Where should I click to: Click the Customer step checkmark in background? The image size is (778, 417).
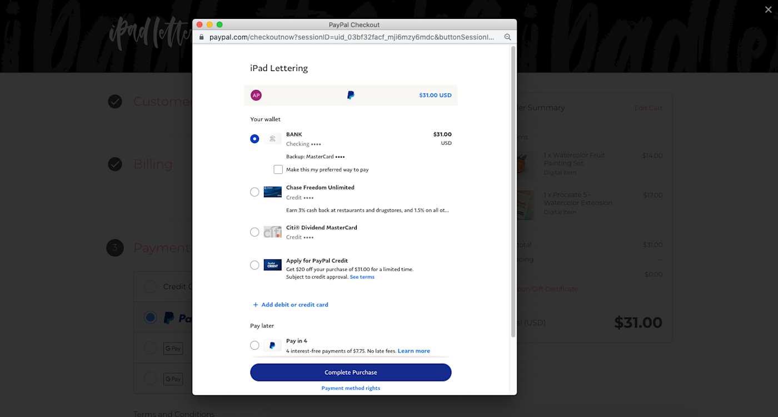[x=115, y=102]
